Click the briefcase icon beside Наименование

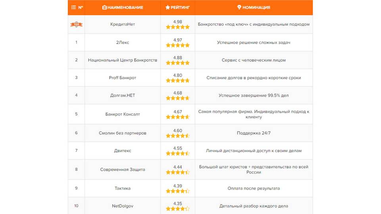(104, 7)
